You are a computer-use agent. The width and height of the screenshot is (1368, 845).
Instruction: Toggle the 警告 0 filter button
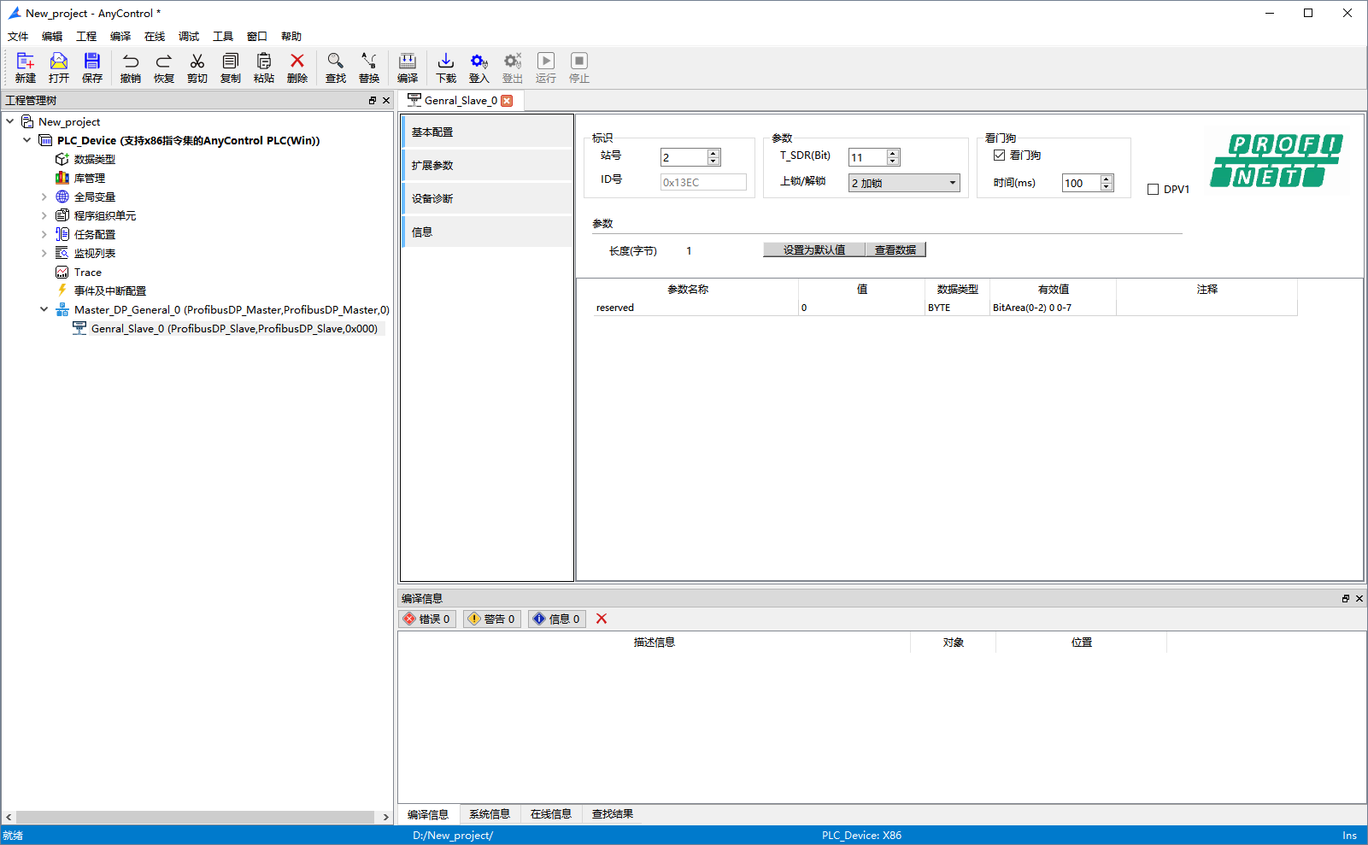pos(492,619)
